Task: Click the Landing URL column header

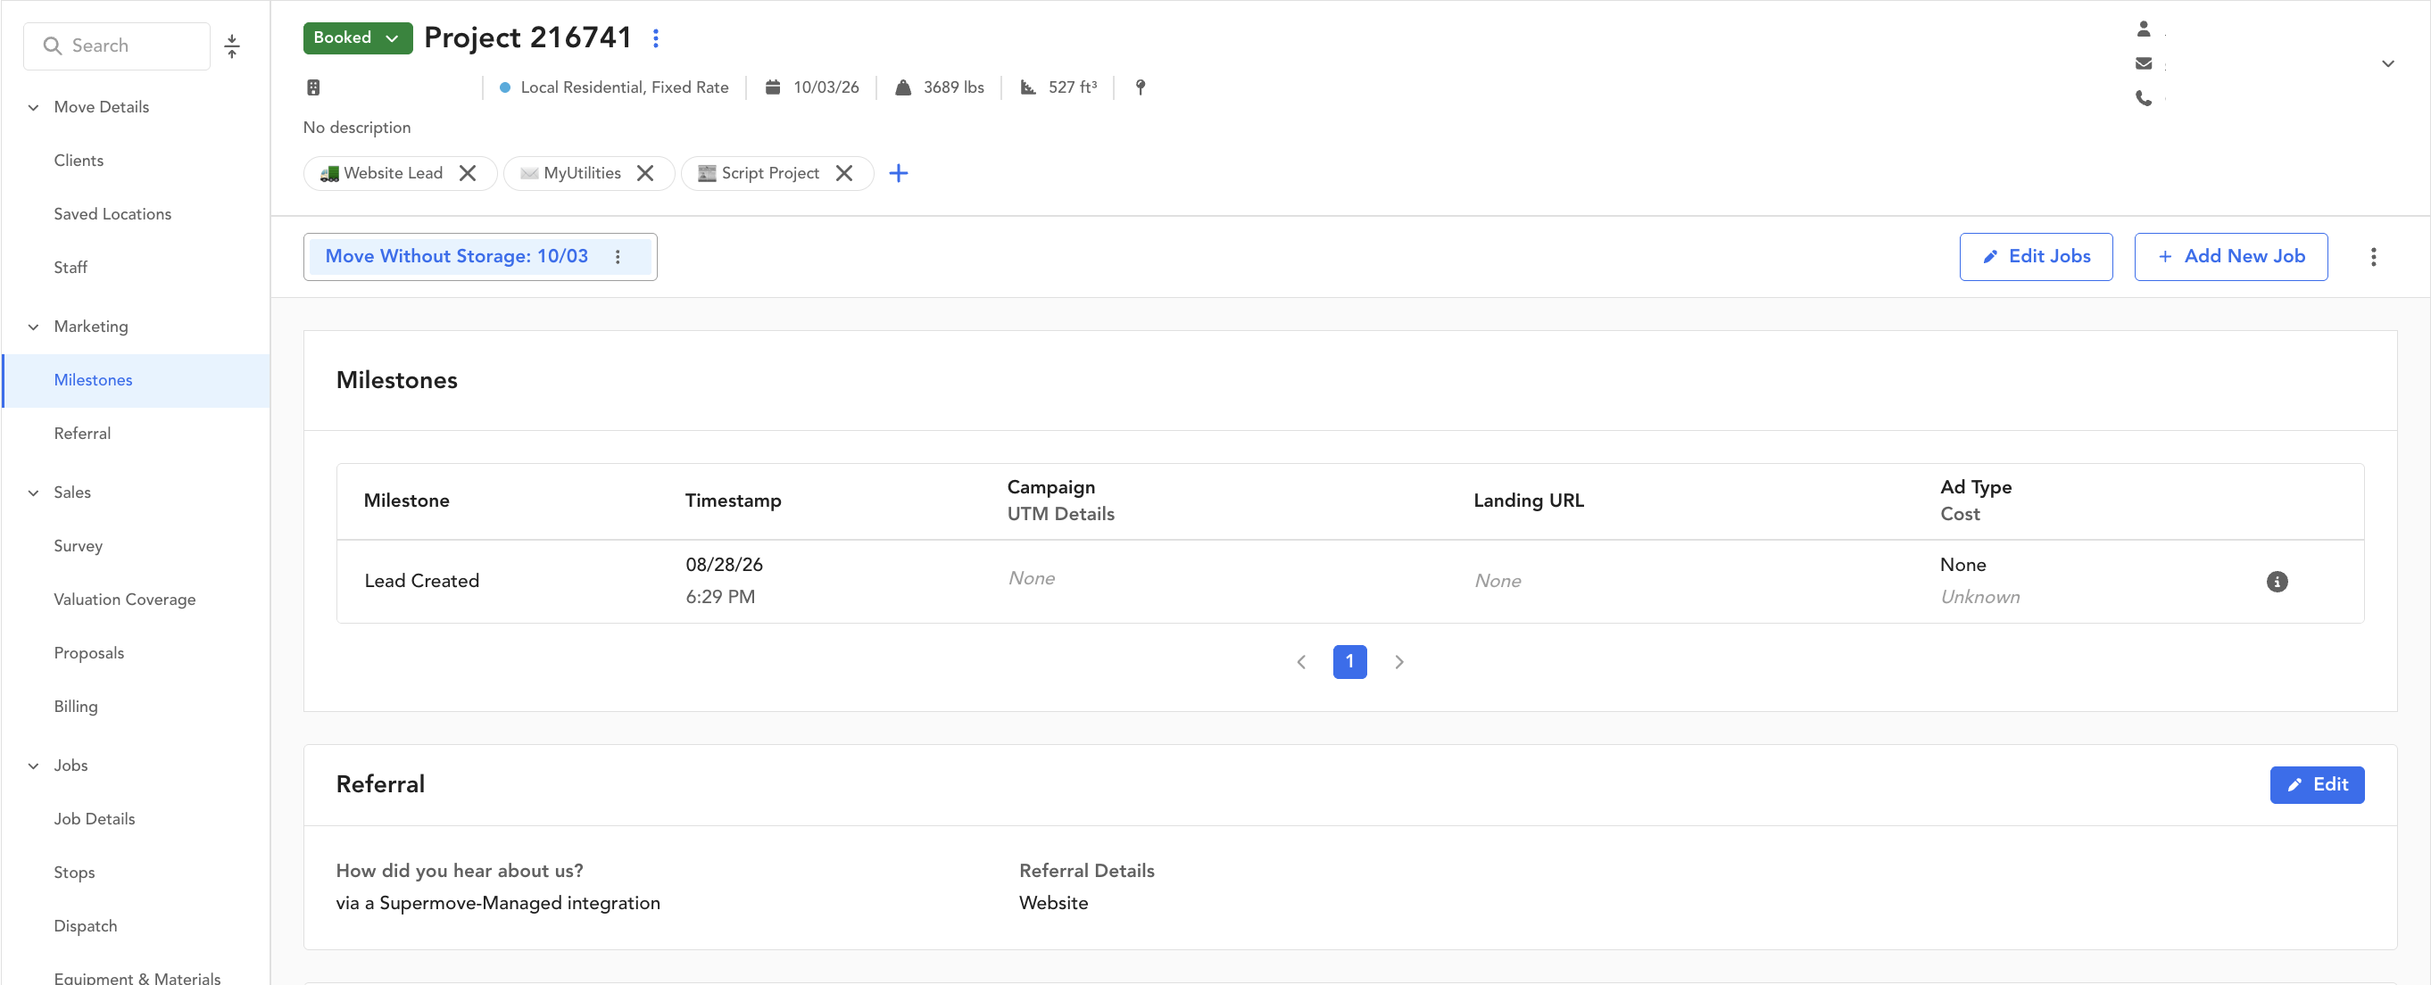Action: (x=1529, y=501)
